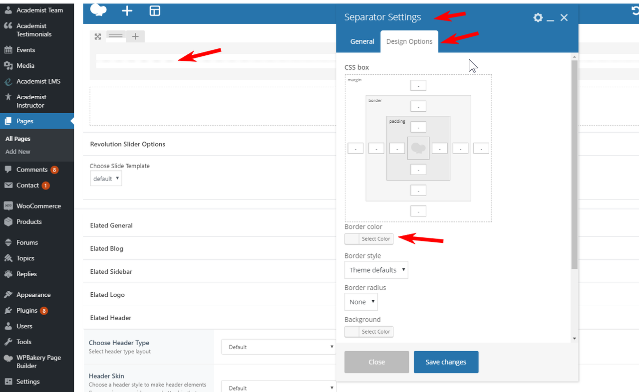The width and height of the screenshot is (639, 392).
Task: Open Border style Theme defaults dropdown
Action: 376,270
